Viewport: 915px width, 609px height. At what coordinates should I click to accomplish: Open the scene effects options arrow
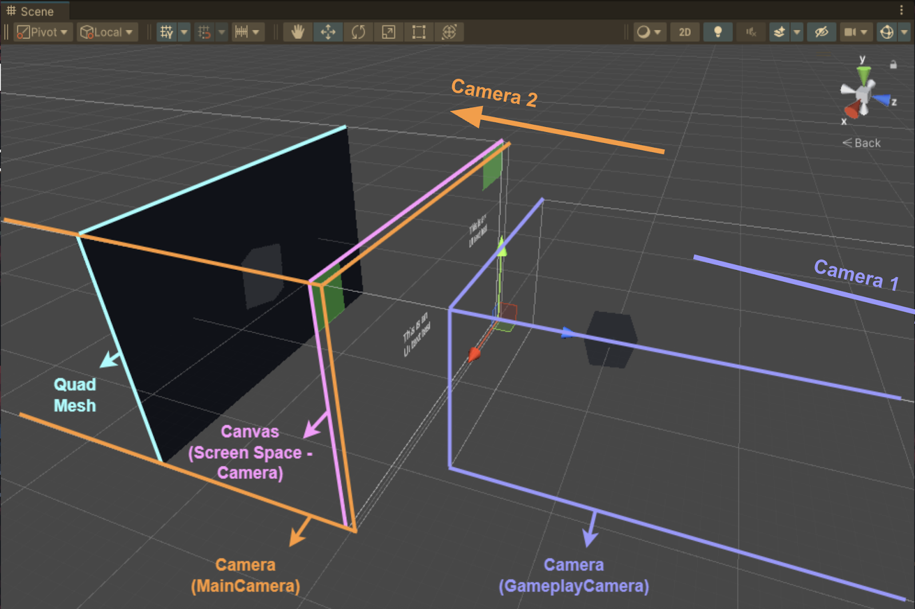point(797,32)
